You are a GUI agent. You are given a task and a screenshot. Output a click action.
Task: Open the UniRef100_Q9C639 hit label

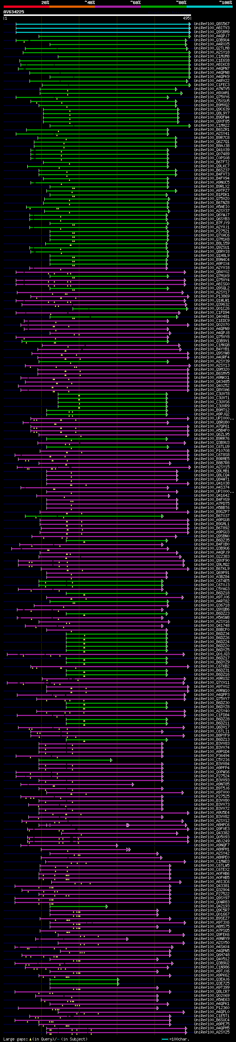tap(212, 109)
